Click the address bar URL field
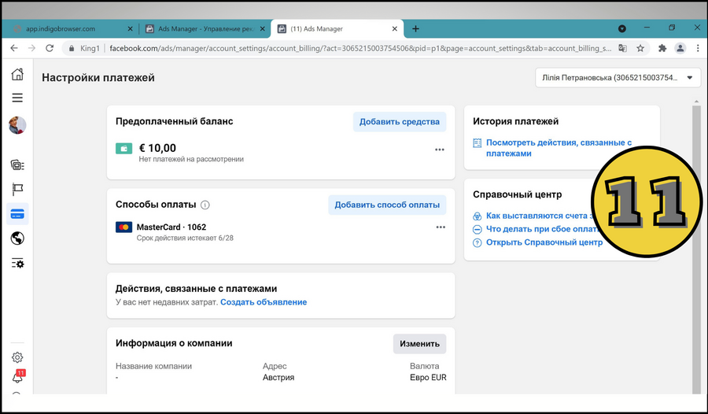 click(360, 48)
